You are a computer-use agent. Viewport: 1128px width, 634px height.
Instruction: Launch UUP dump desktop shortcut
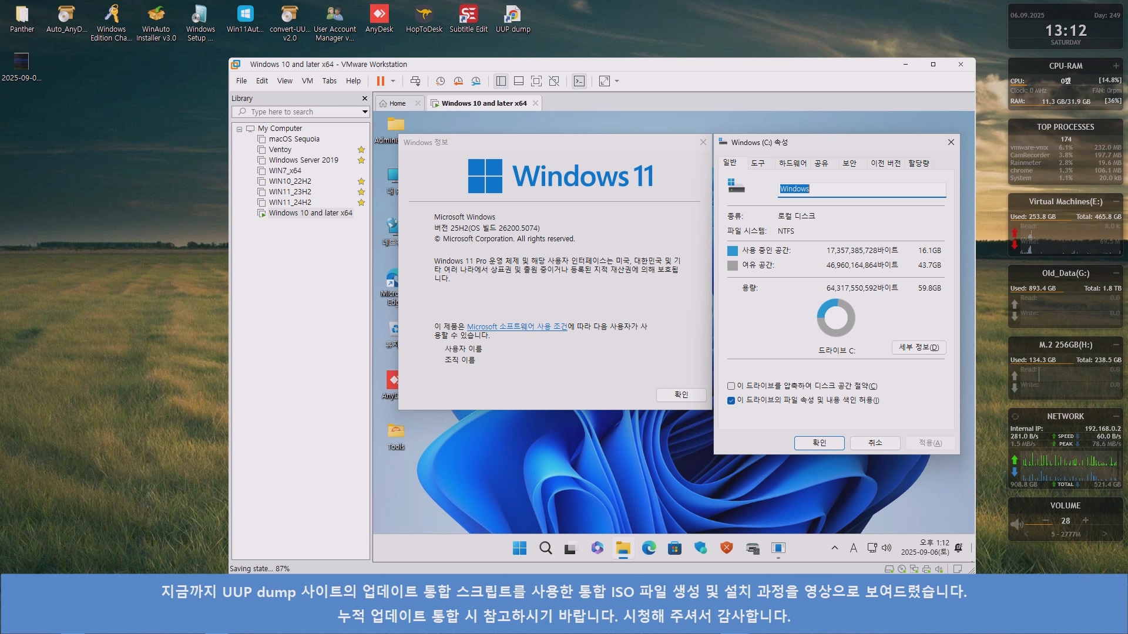click(x=513, y=20)
